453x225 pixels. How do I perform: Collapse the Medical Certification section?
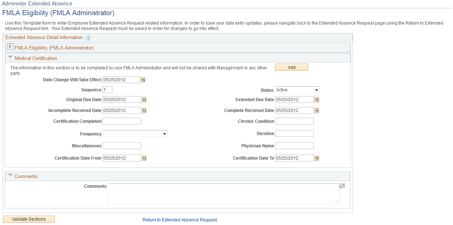pyautogui.click(x=10, y=57)
